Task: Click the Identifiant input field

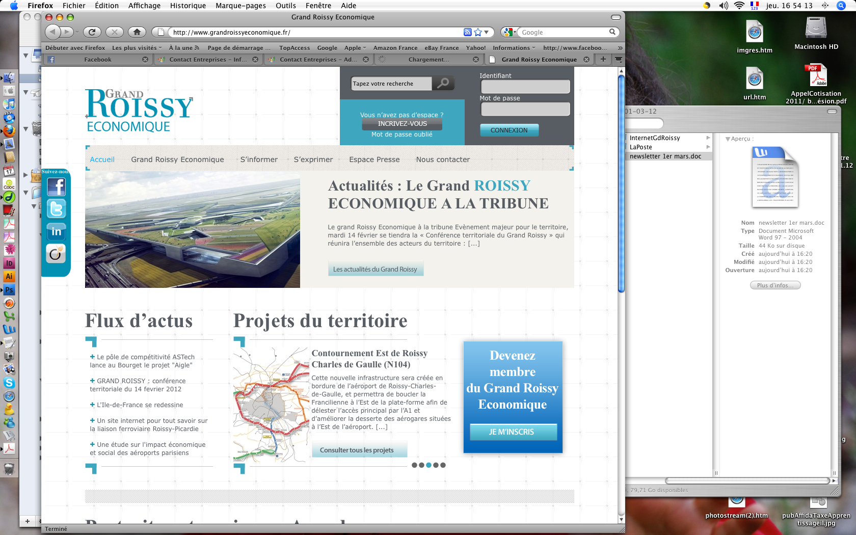Action: pyautogui.click(x=525, y=87)
